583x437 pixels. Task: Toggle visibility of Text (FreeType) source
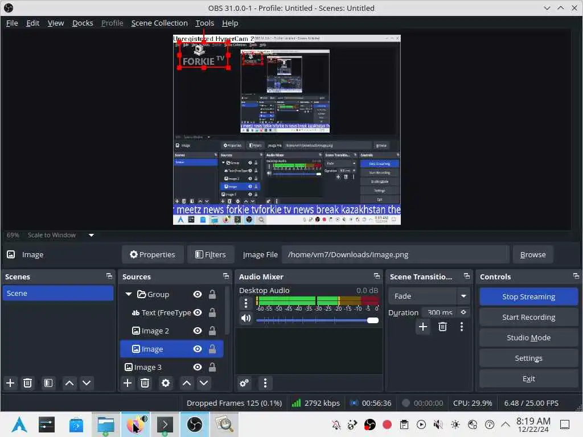(198, 312)
